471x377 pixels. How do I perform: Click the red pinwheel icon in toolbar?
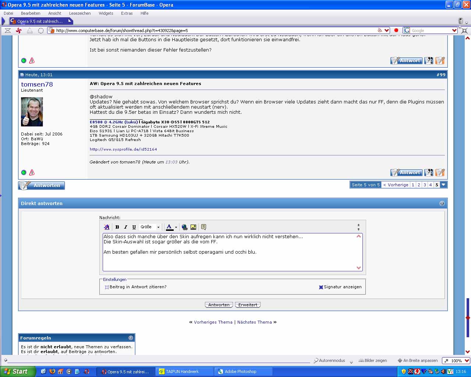[x=18, y=31]
